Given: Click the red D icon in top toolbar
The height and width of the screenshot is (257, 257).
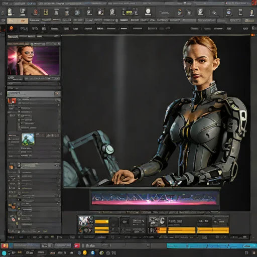Looking at the screenshot, I should pyautogui.click(x=36, y=12).
